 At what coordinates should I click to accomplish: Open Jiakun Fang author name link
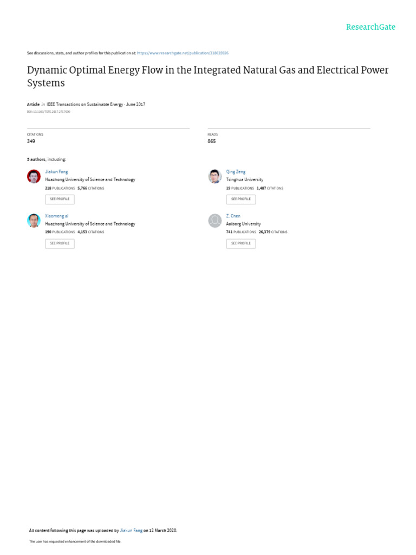point(56,172)
